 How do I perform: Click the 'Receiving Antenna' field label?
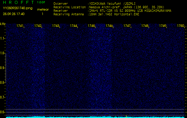pos(69,14)
